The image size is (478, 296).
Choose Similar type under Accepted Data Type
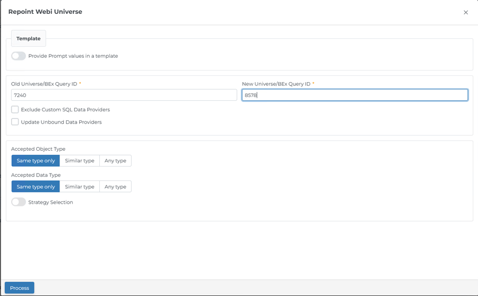pyautogui.click(x=80, y=187)
